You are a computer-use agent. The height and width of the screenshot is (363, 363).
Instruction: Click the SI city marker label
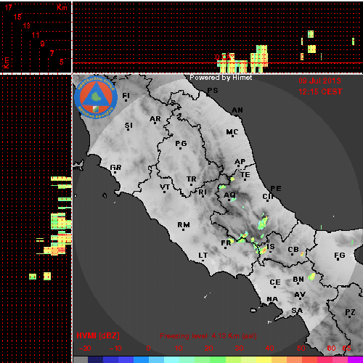(x=129, y=126)
